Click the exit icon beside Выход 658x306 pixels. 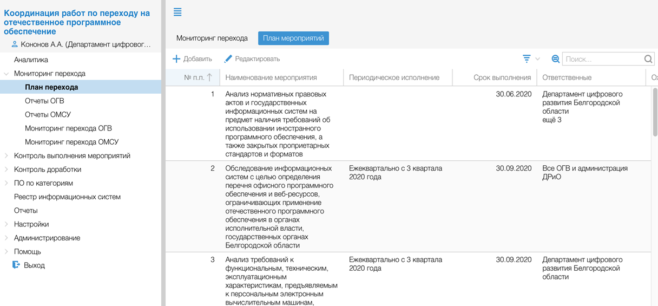pyautogui.click(x=16, y=265)
